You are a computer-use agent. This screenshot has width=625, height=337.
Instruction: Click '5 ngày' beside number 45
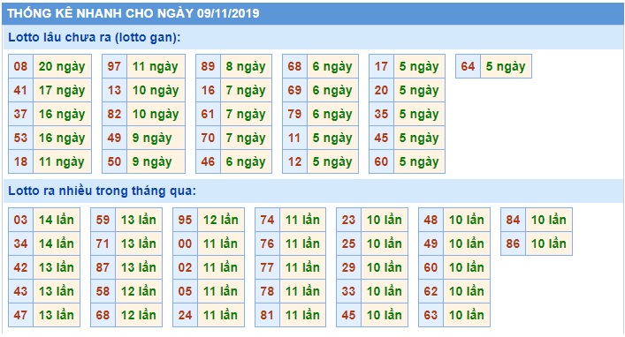click(x=419, y=138)
